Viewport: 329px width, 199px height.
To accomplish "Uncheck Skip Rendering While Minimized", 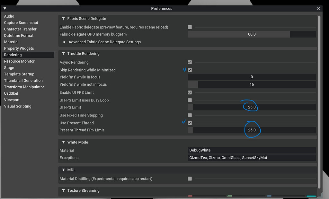I will point(190,70).
